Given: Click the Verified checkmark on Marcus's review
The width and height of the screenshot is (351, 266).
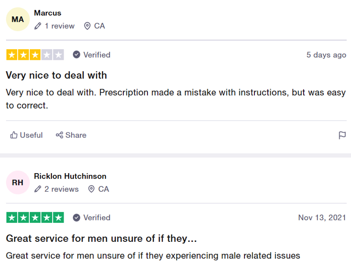Looking at the screenshot, I should (x=76, y=55).
